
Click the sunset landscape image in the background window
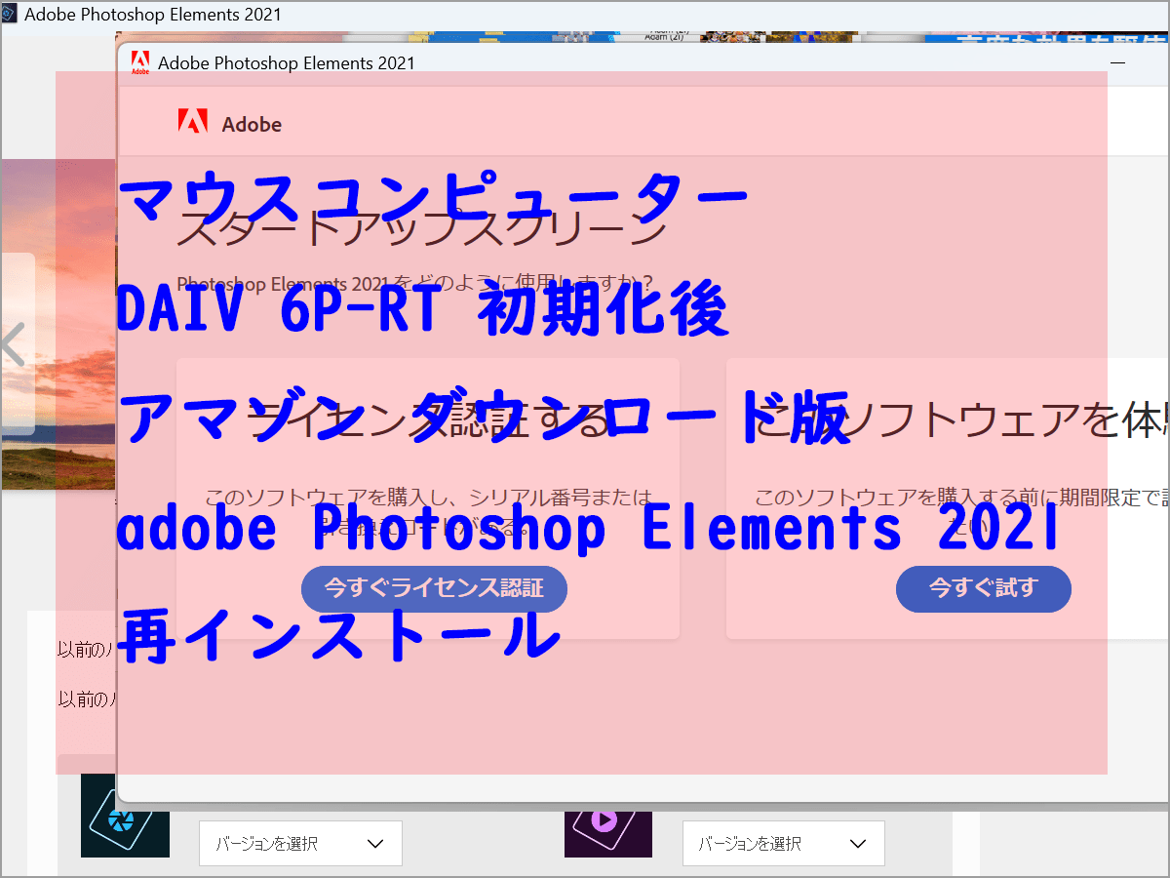click(x=58, y=324)
